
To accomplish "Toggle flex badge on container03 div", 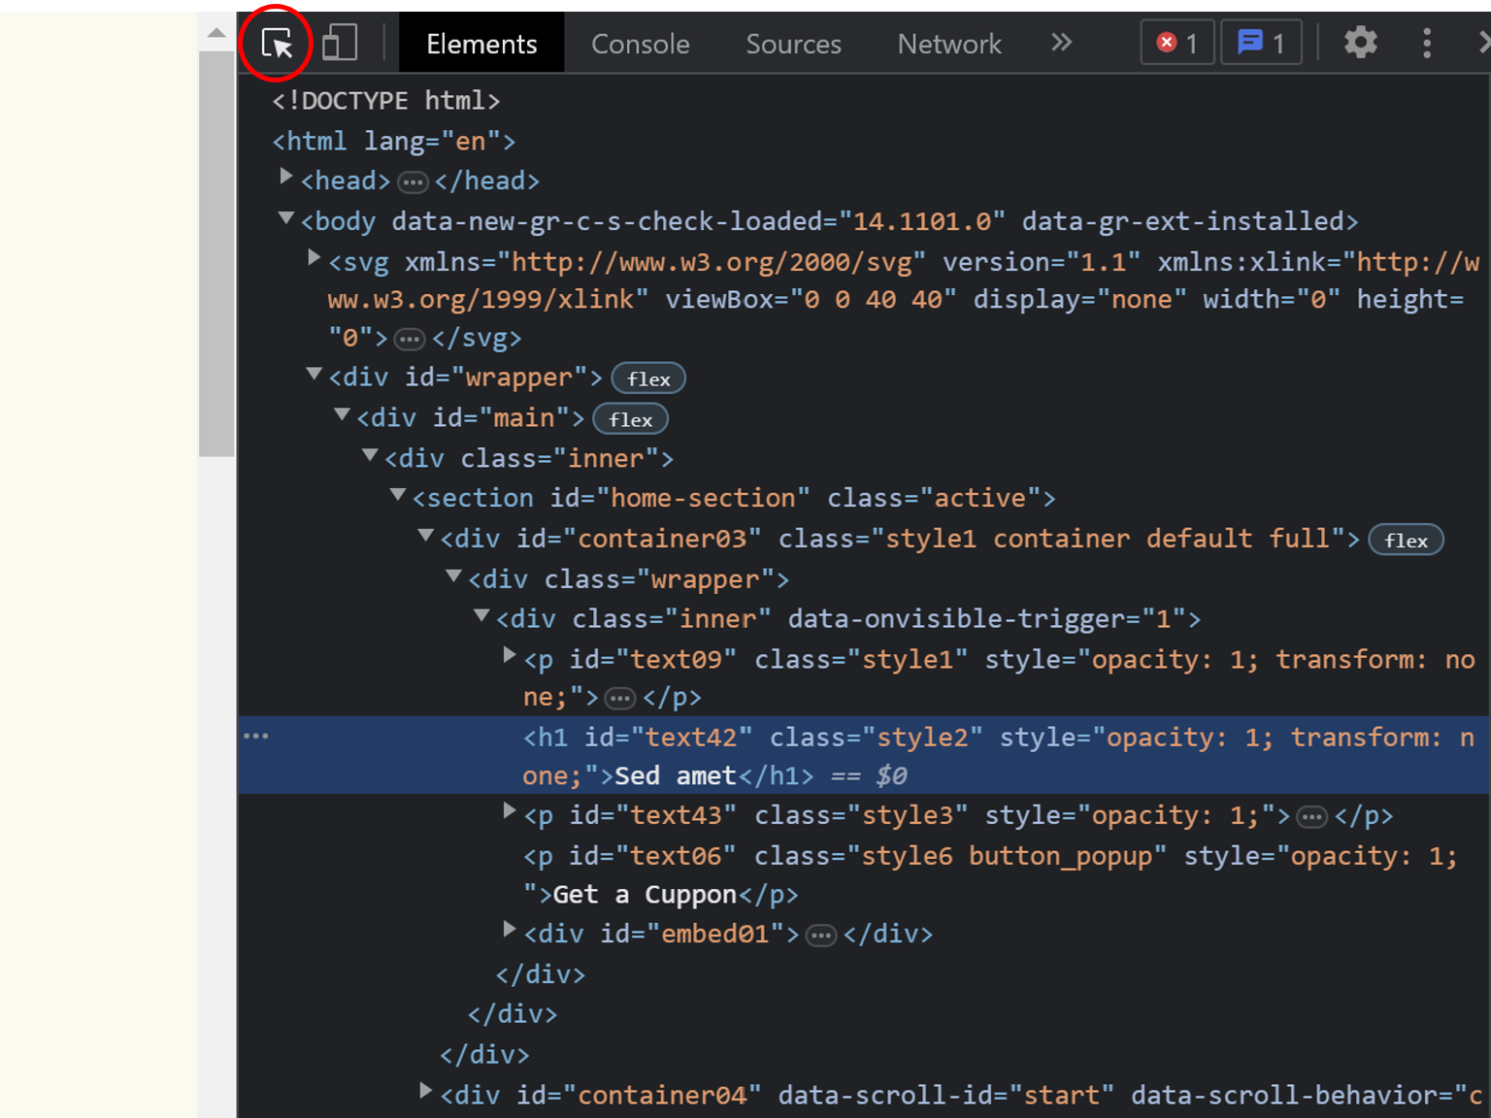I will click(1406, 541).
